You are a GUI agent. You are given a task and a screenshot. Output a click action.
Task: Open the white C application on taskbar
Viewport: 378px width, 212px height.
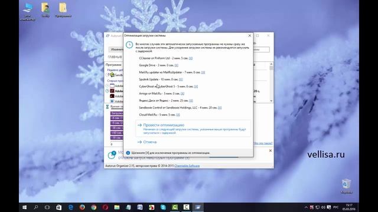(187, 207)
